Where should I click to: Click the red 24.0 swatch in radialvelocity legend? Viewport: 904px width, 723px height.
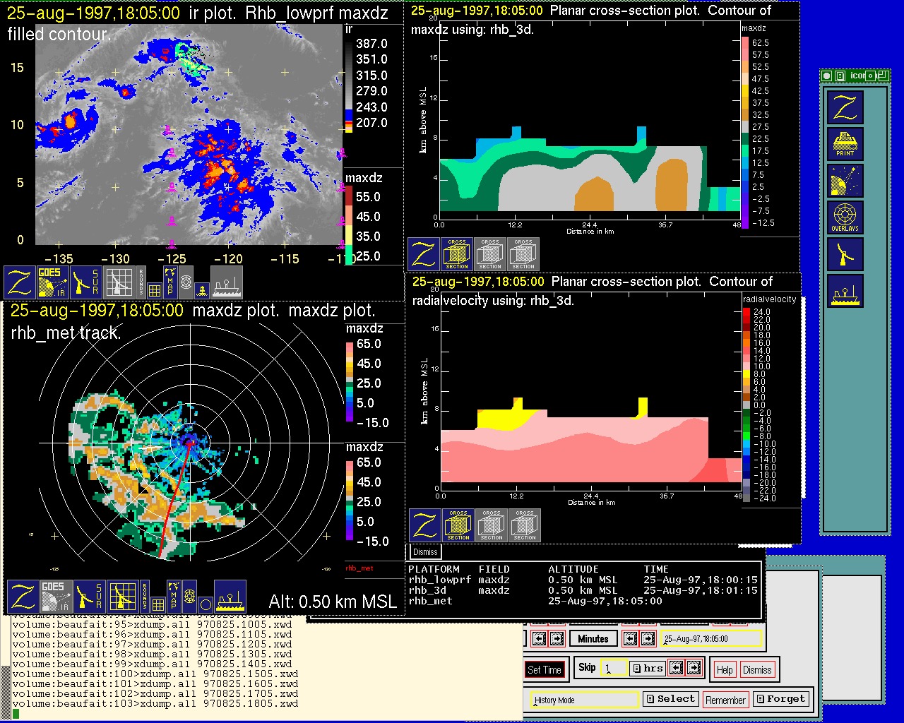pyautogui.click(x=747, y=312)
